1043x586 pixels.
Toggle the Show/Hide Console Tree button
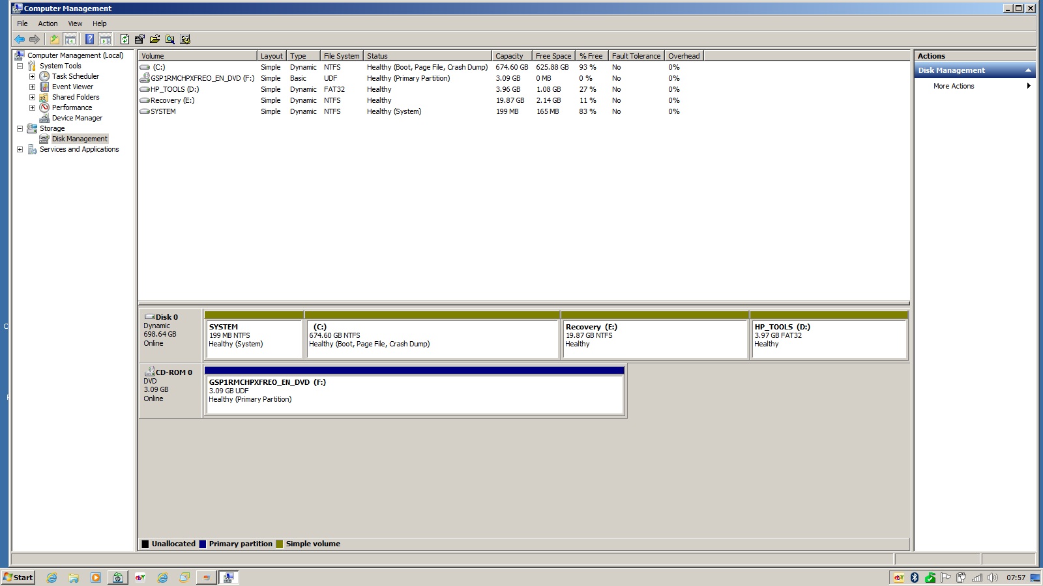70,39
